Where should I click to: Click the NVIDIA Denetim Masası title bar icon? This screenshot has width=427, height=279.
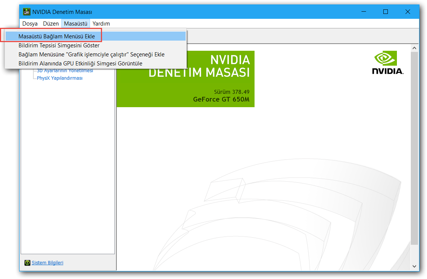point(27,12)
